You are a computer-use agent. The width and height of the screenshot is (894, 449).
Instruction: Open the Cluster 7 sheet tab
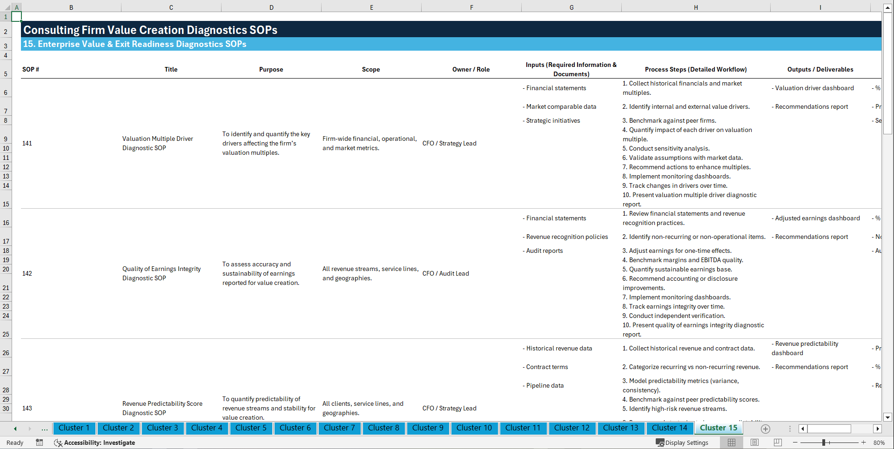[339, 428]
